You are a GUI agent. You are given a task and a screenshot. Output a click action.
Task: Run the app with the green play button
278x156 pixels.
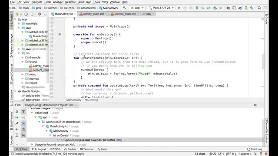click(179, 8)
